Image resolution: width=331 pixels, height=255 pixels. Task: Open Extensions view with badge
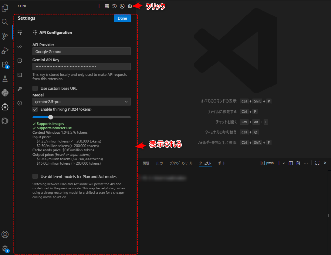(5, 65)
